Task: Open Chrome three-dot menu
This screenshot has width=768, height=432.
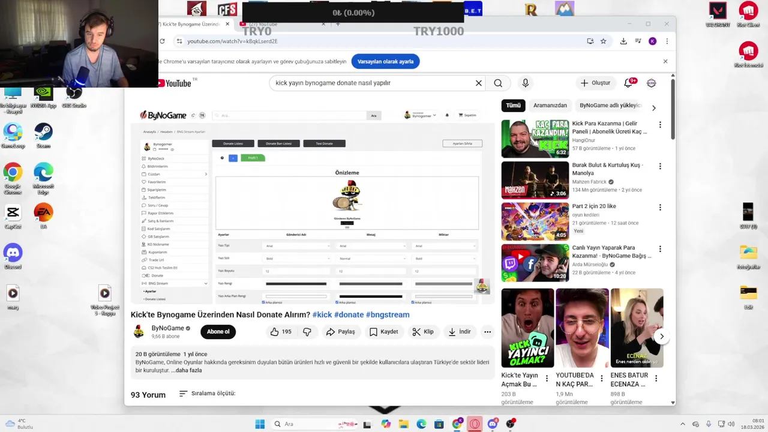Action: 667,41
